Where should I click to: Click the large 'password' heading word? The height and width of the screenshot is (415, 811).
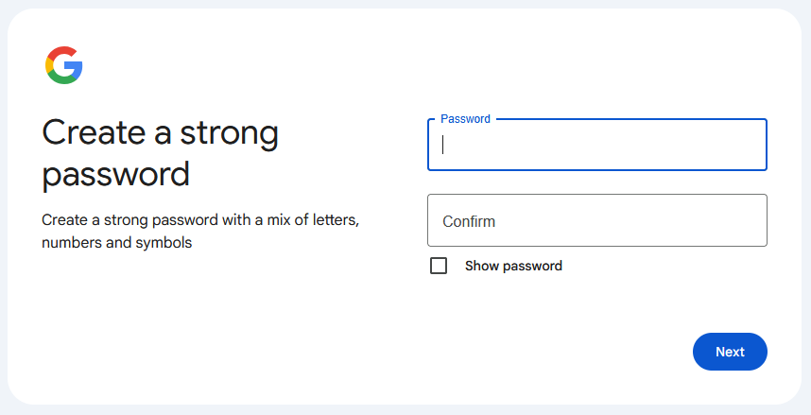[x=116, y=174]
